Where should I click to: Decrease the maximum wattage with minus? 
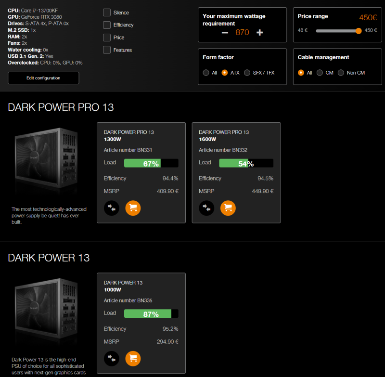[225, 33]
